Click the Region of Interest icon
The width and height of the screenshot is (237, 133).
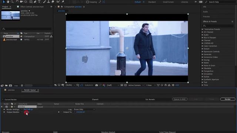122,85
